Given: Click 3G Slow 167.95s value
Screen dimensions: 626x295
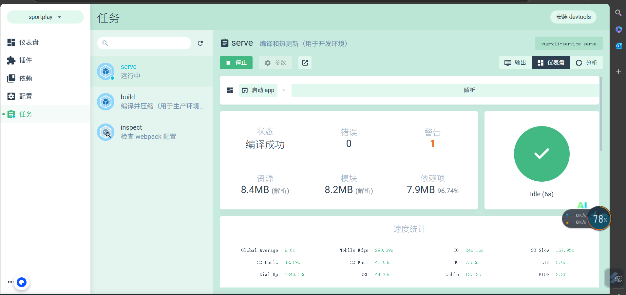Looking at the screenshot, I should pos(565,251).
